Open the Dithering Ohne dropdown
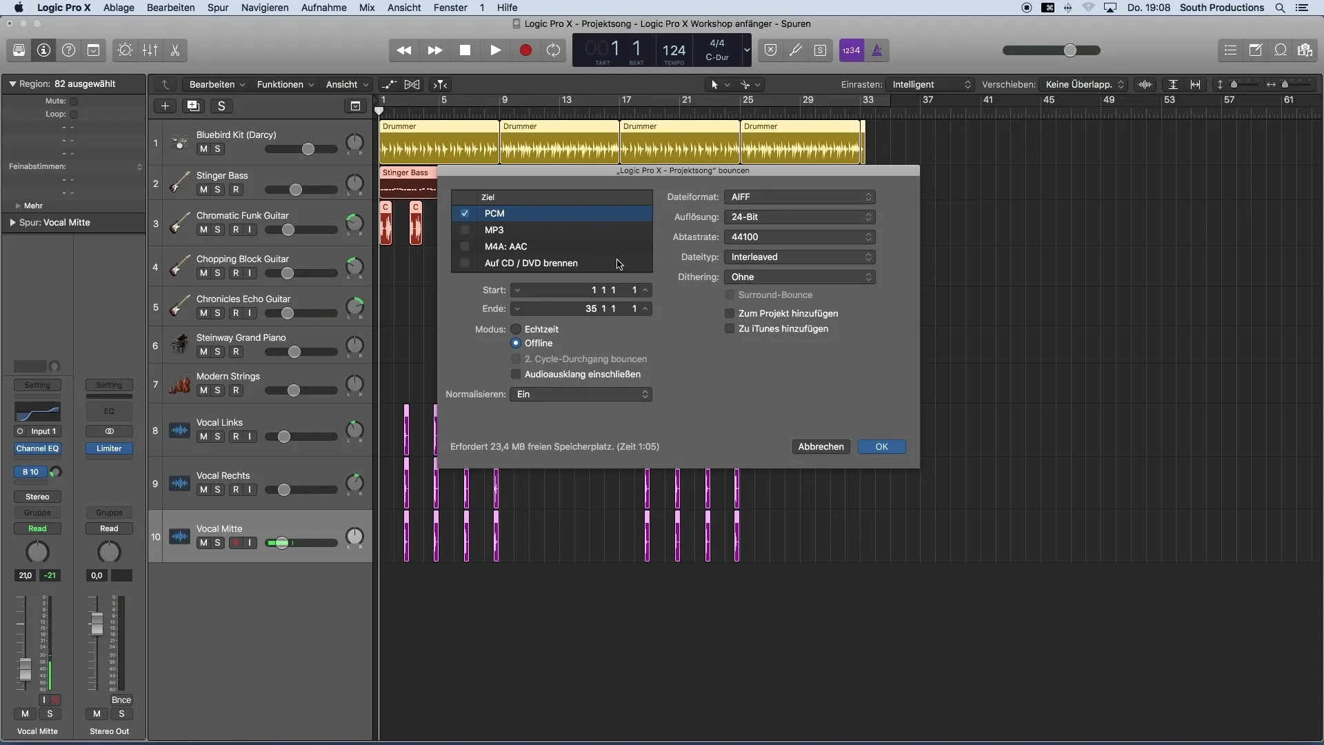The image size is (1324, 745). tap(800, 277)
